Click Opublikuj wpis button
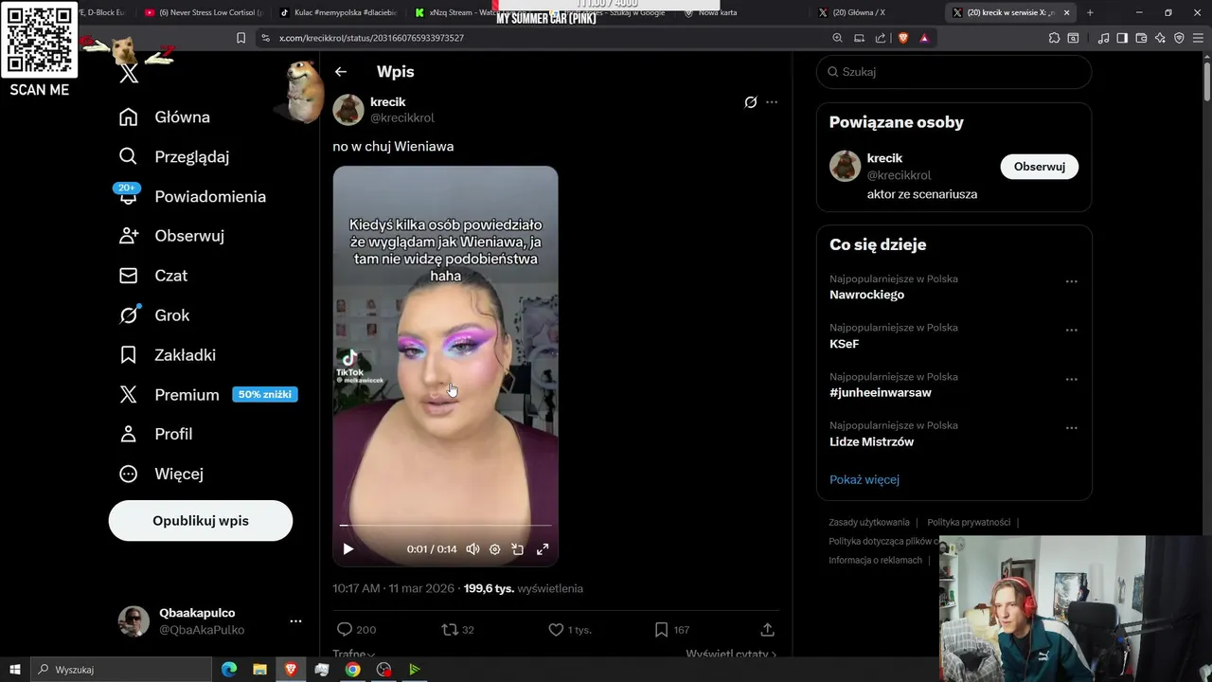This screenshot has width=1212, height=682. pos(201,521)
